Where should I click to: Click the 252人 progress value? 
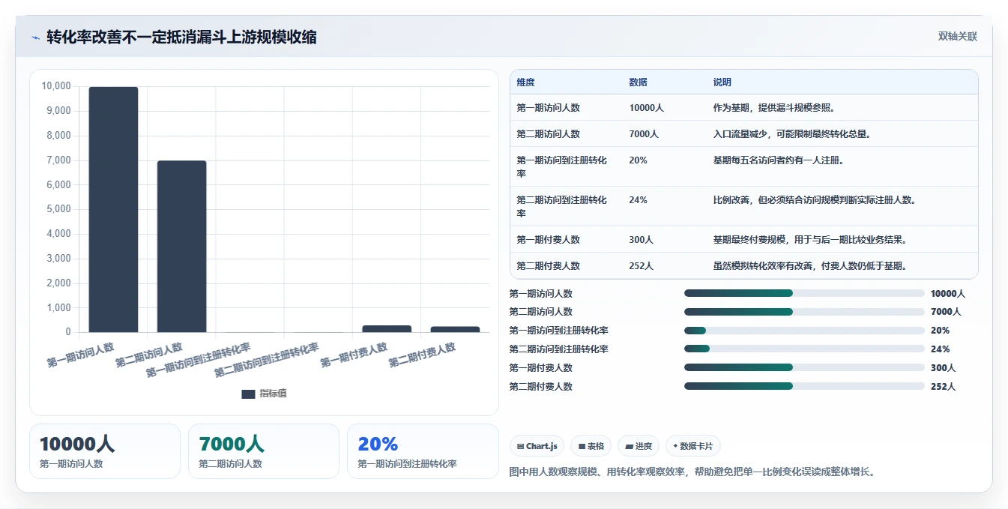[x=943, y=386]
